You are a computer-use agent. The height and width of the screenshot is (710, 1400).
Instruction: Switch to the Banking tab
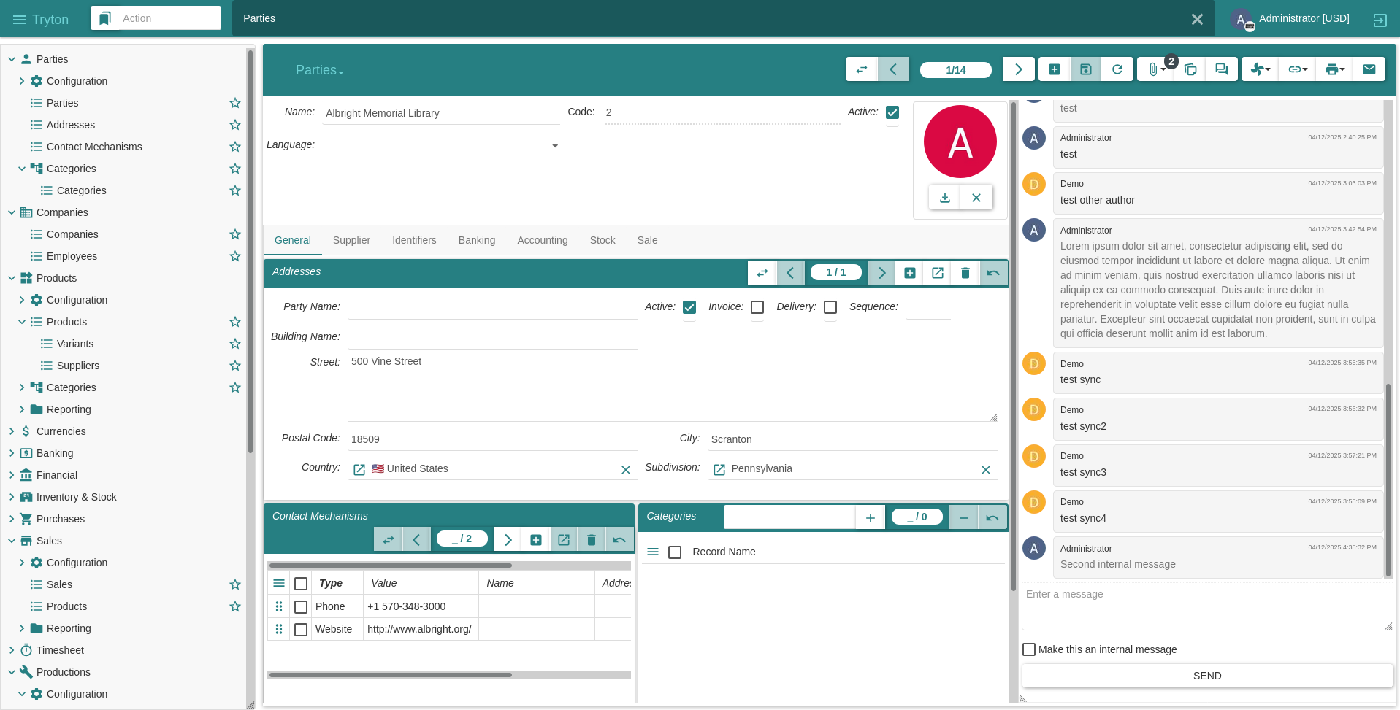click(477, 240)
